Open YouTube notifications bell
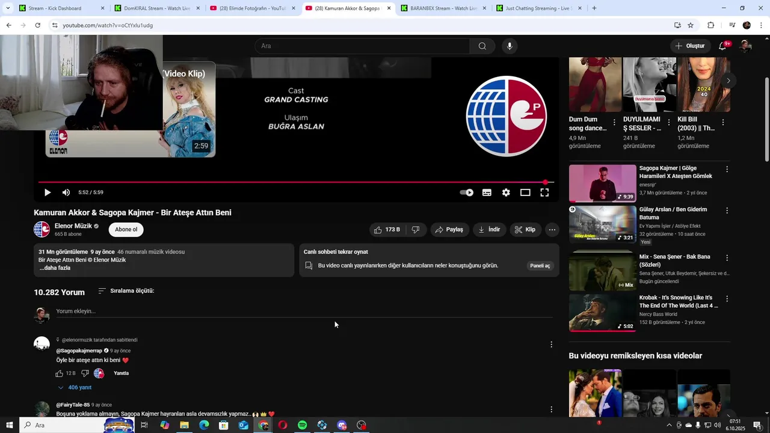 (x=723, y=46)
